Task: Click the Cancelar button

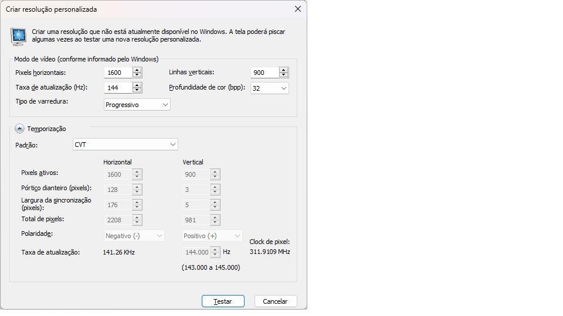Action: point(276,301)
